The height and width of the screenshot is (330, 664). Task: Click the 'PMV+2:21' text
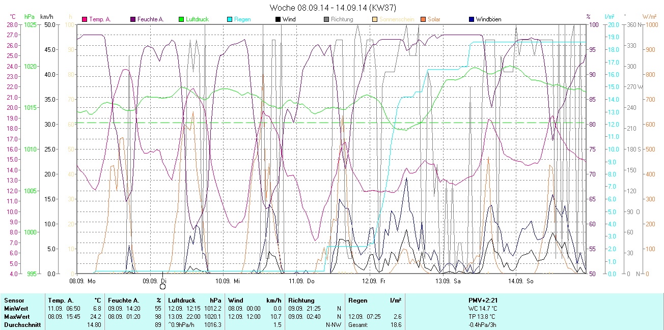(x=483, y=301)
